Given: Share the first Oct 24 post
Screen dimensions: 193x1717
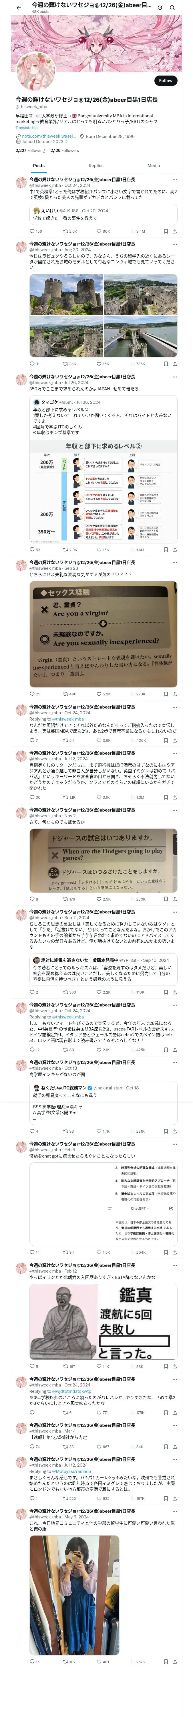Looking at the screenshot, I should coord(174,231).
